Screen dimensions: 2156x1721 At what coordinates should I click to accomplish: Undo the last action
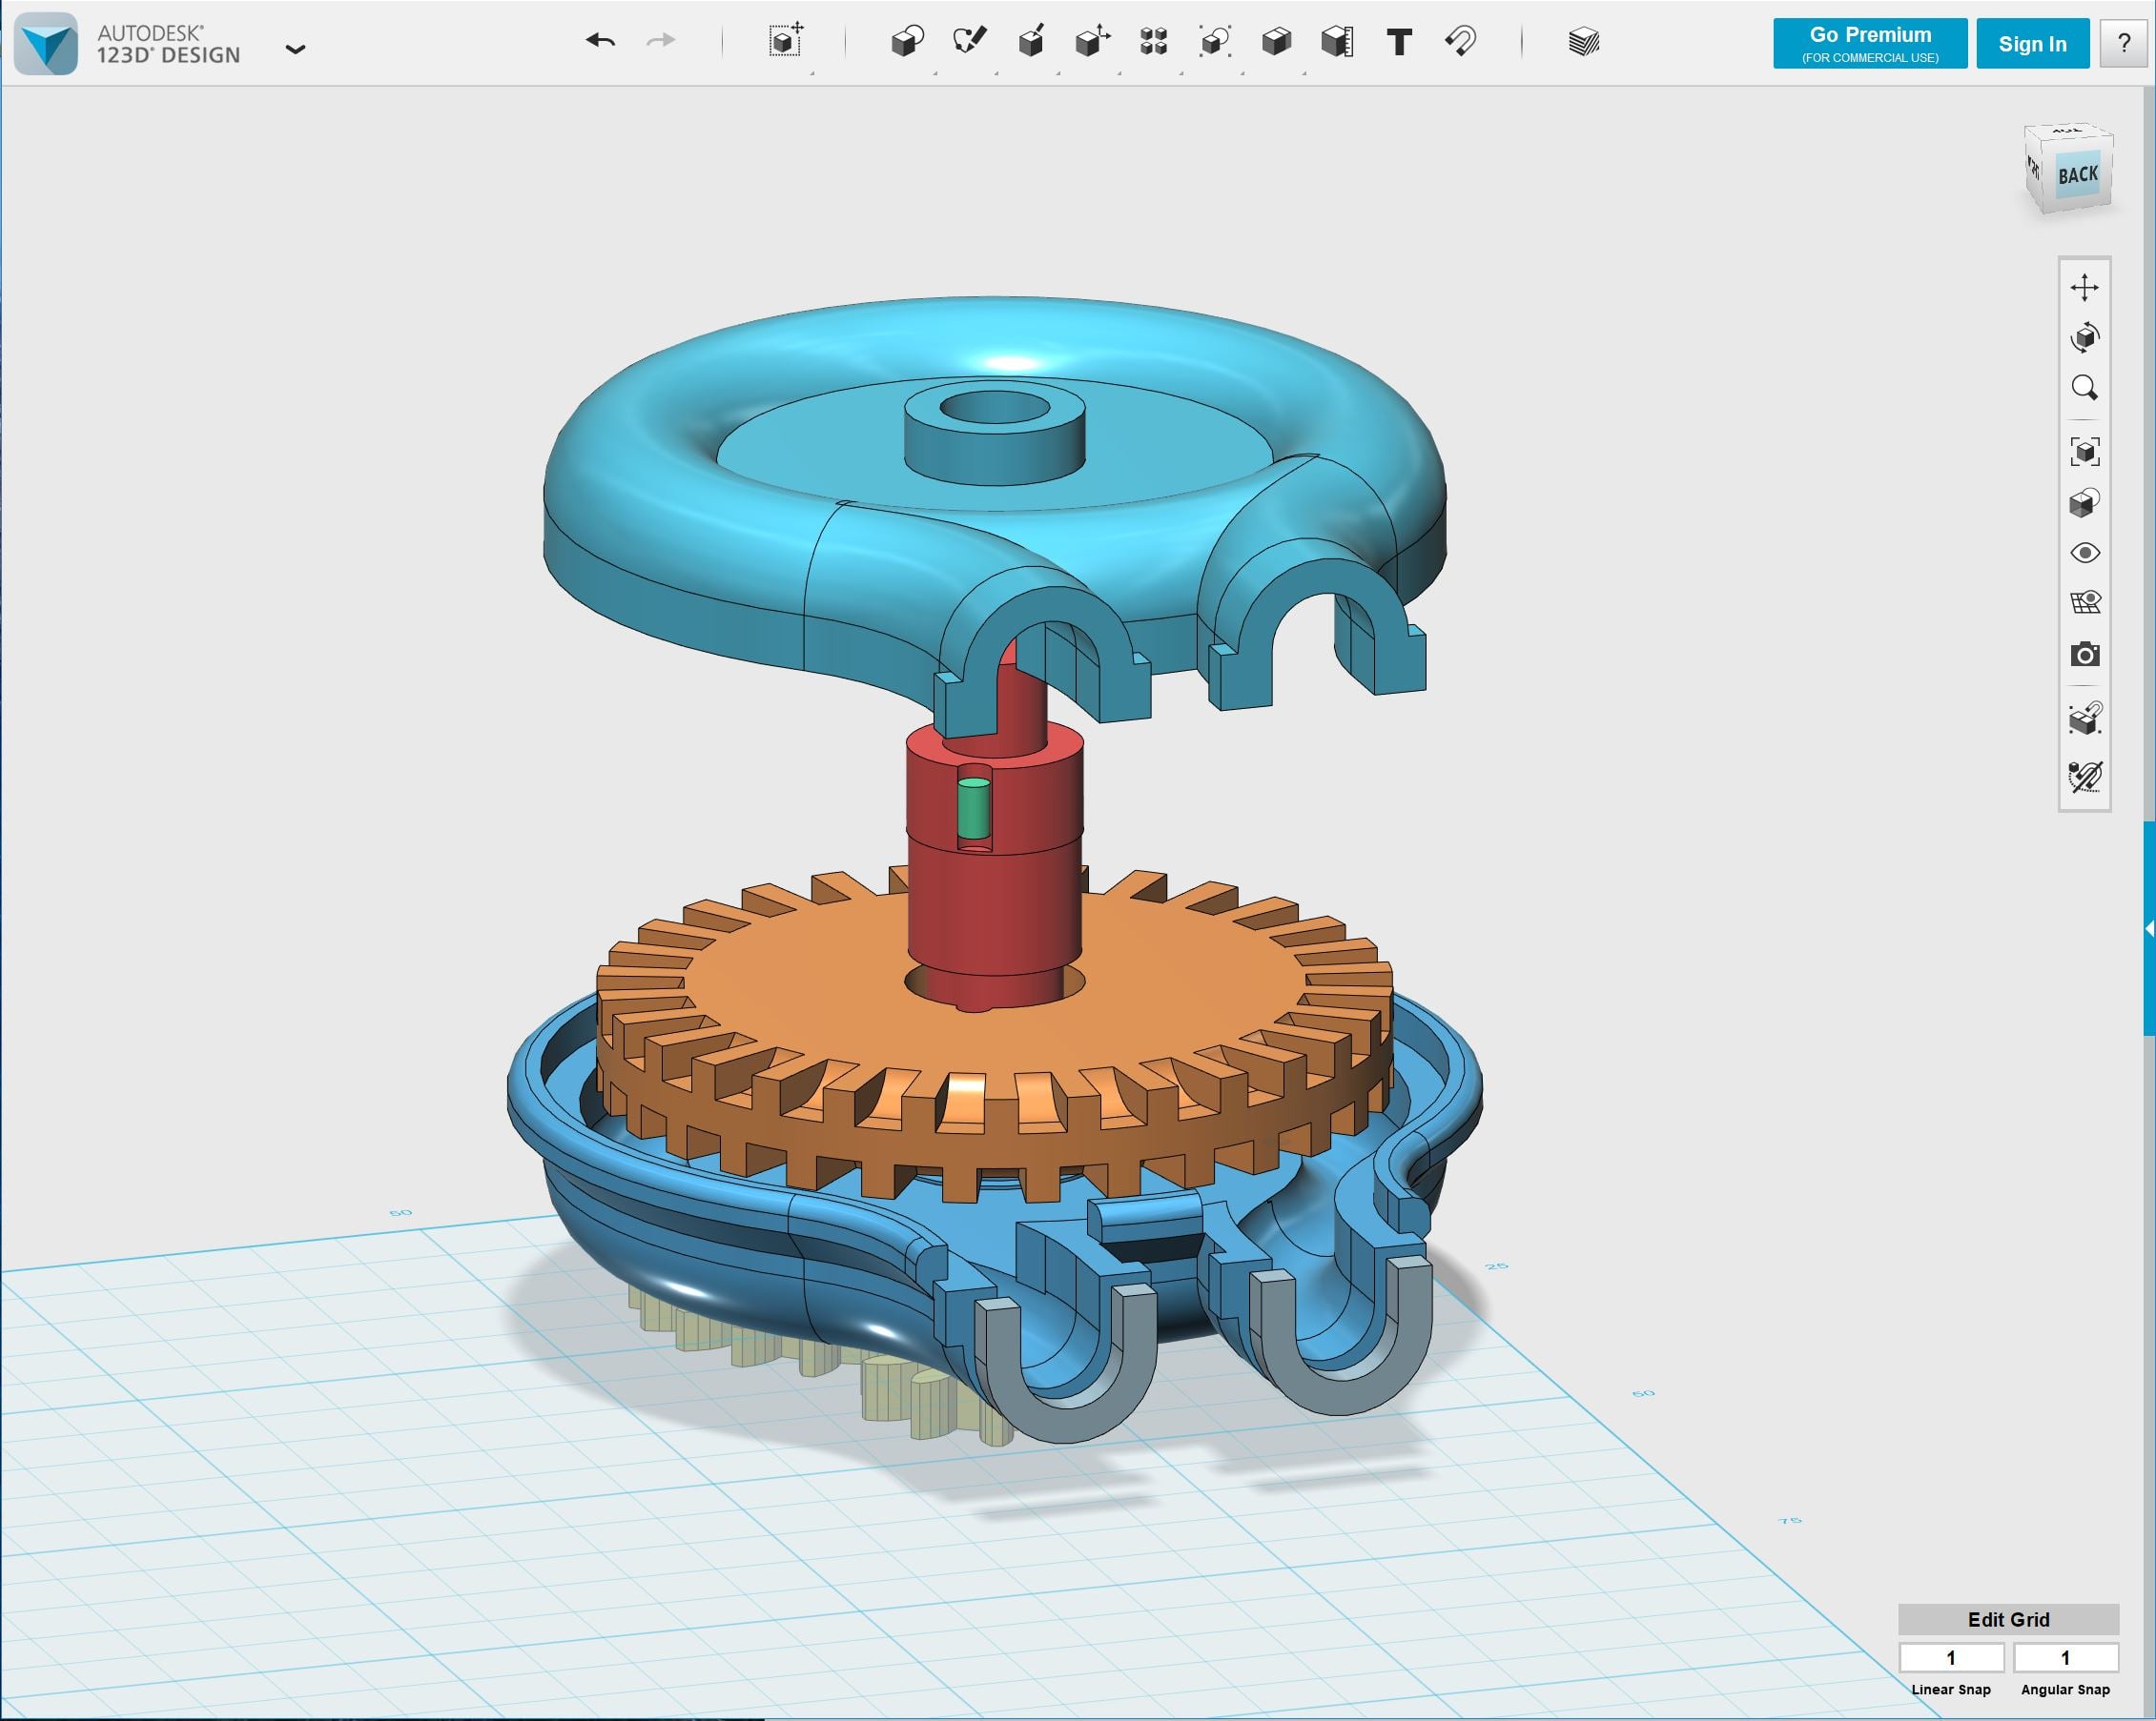point(600,41)
